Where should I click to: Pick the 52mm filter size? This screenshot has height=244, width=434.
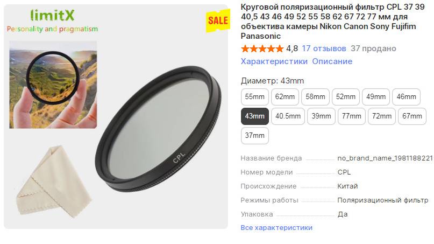tap(346, 97)
